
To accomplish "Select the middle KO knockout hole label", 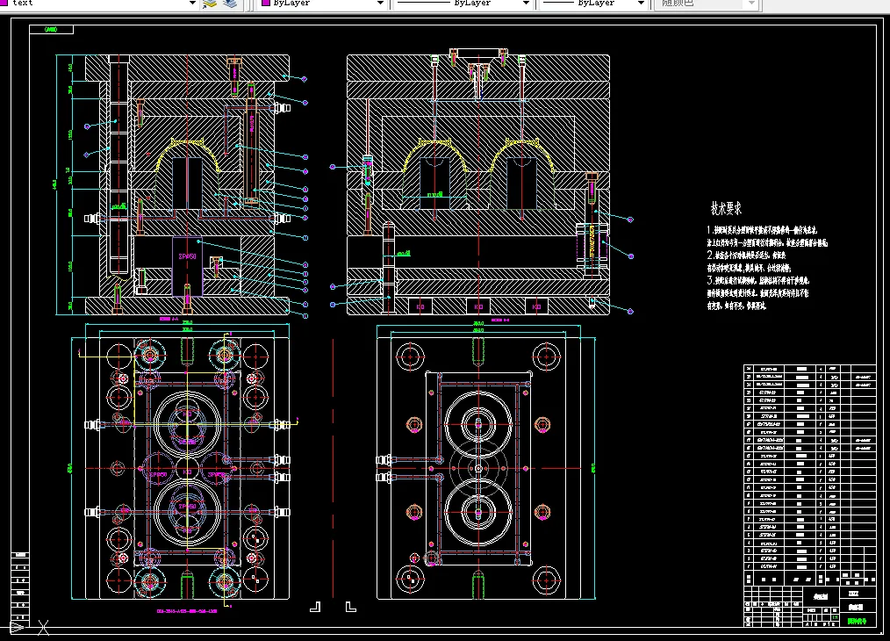I will (478, 306).
